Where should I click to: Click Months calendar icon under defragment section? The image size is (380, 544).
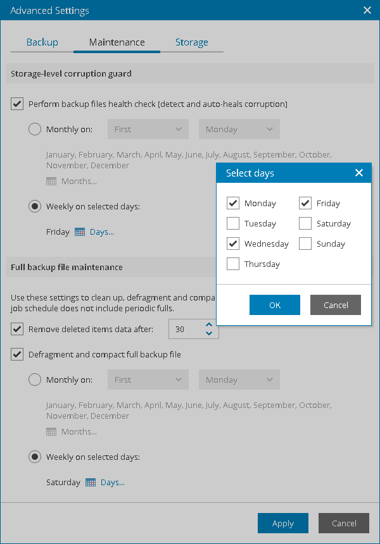coord(51,432)
